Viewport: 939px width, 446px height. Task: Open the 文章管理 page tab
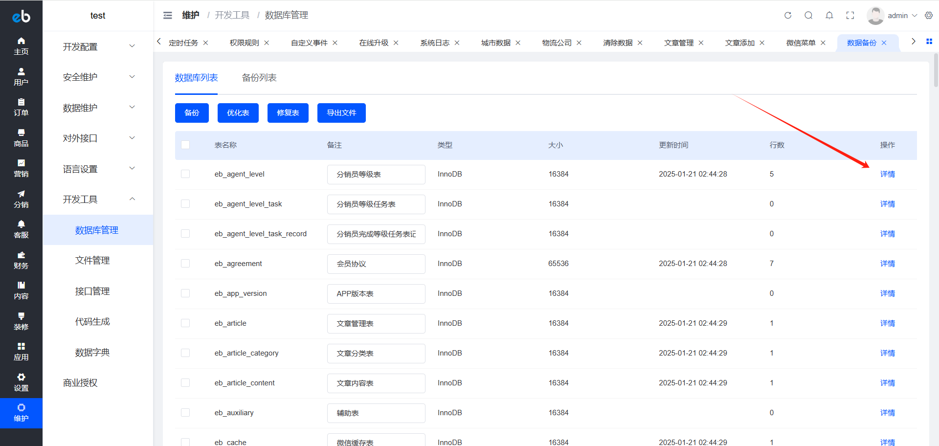(678, 43)
